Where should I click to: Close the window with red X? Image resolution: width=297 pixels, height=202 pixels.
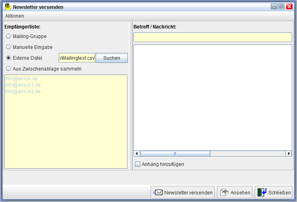289,7
